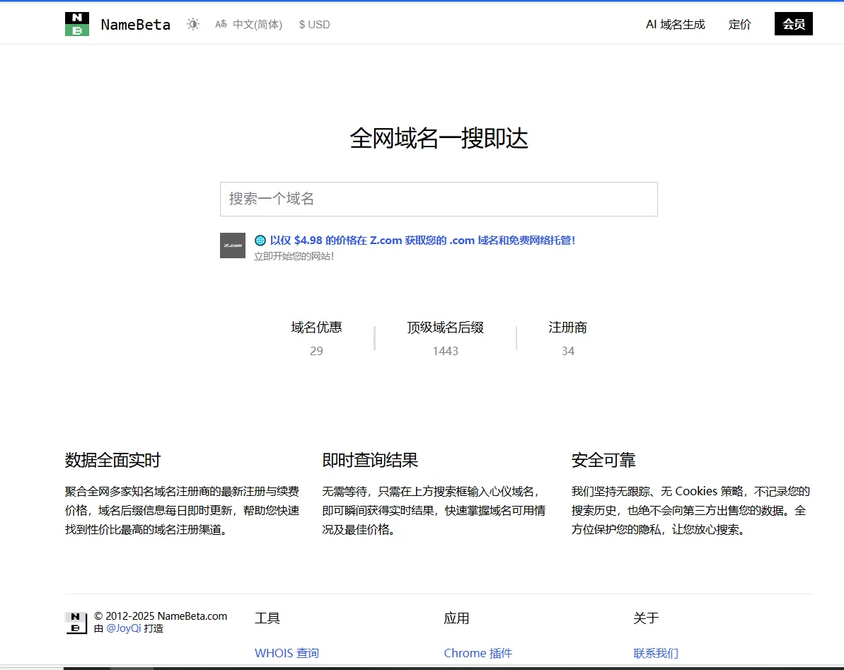The height and width of the screenshot is (670, 844).
Task: Click the footer NameBeta logo icon
Action: click(76, 623)
